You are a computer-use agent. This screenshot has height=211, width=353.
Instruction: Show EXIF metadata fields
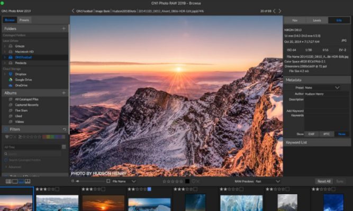(312, 134)
